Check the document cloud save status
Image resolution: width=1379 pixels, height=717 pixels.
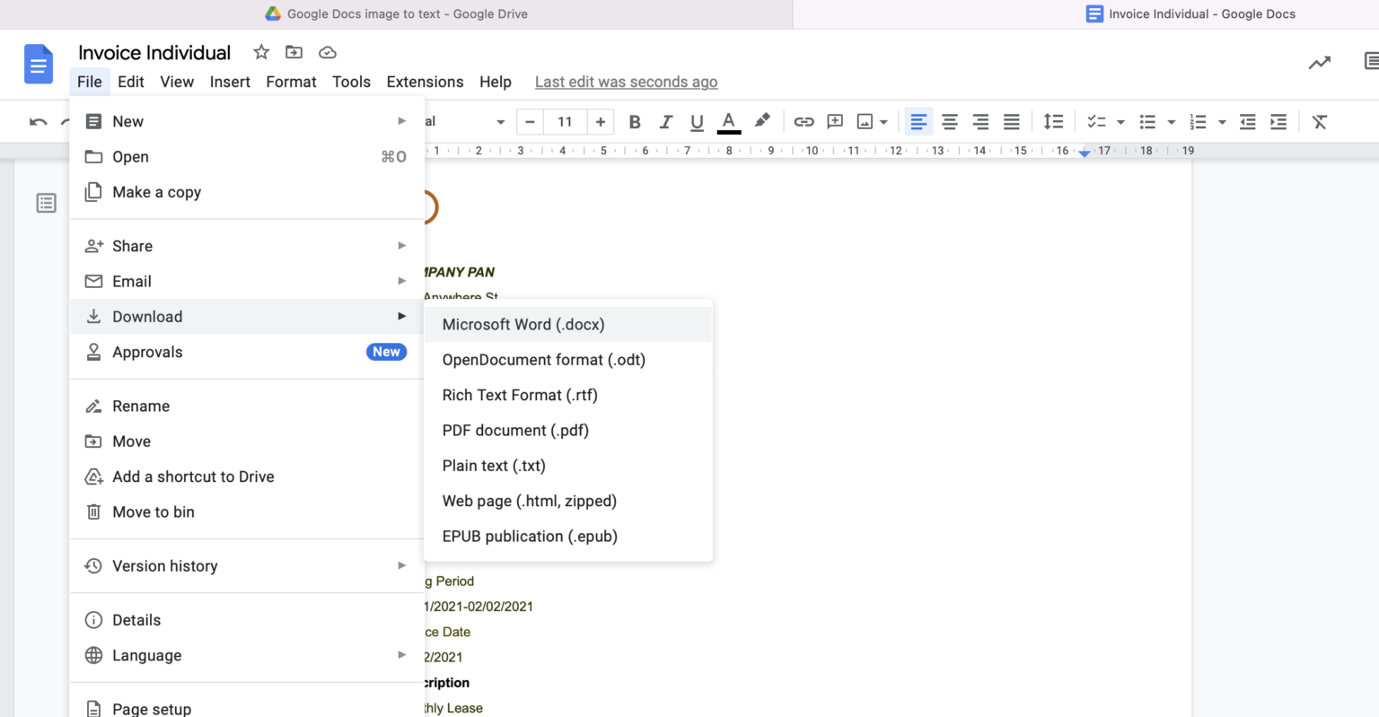click(x=328, y=52)
